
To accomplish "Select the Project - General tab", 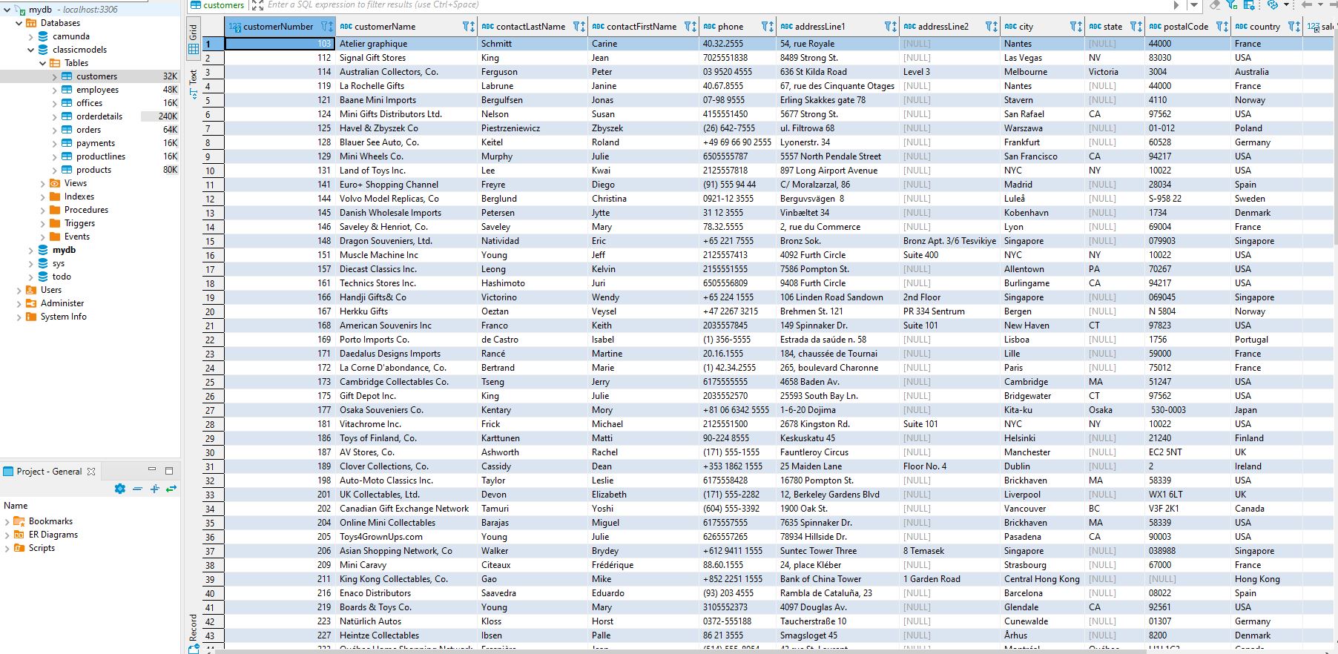I will point(49,471).
